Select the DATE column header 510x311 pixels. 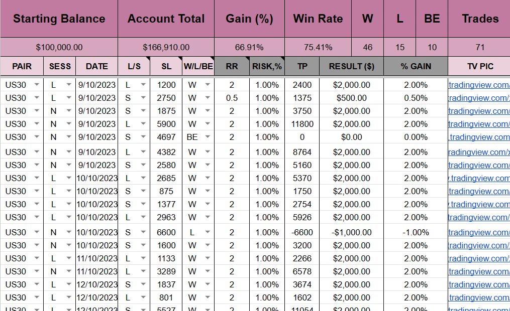96,66
